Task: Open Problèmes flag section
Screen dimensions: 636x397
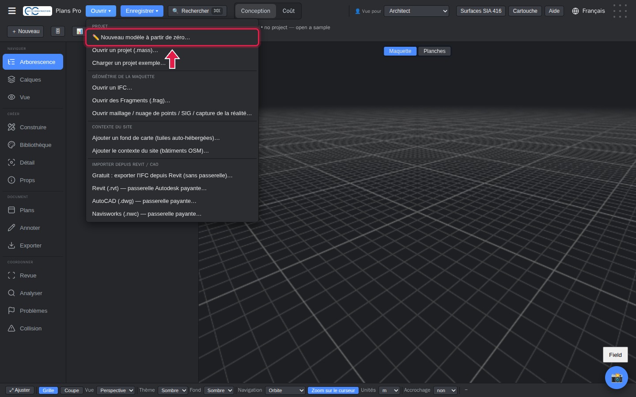Action: [x=33, y=311]
